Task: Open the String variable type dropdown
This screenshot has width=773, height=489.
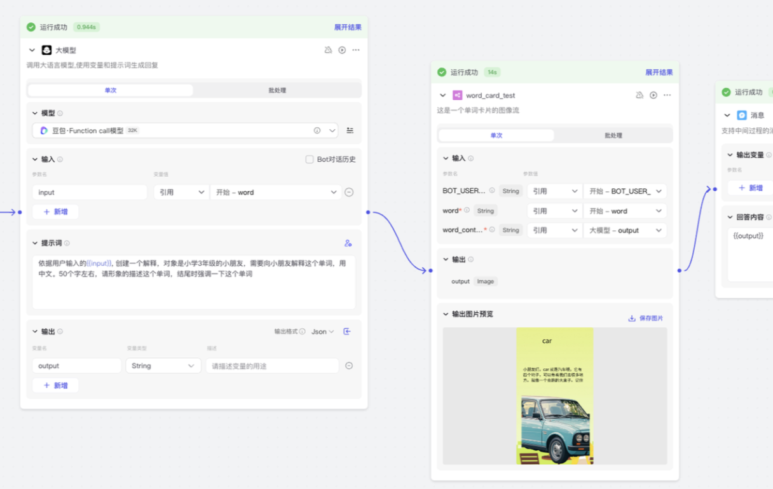Action: pyautogui.click(x=163, y=366)
